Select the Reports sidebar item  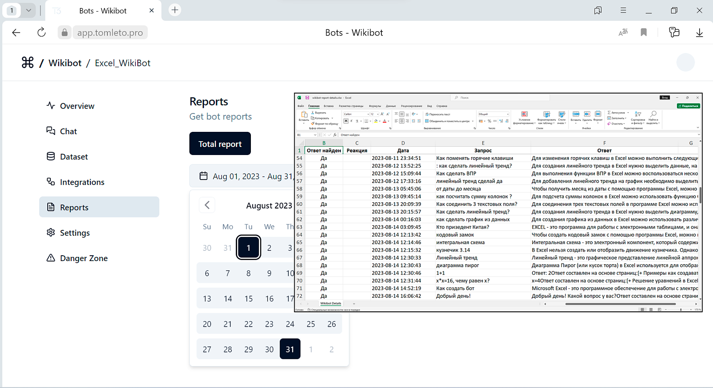(x=99, y=207)
